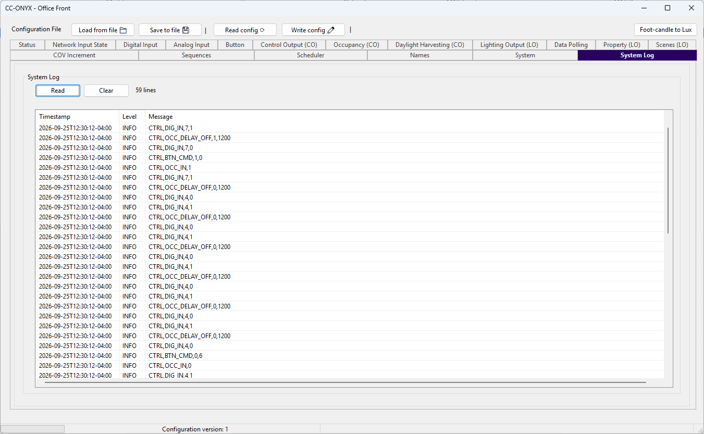Click the Write config button

[x=313, y=30]
